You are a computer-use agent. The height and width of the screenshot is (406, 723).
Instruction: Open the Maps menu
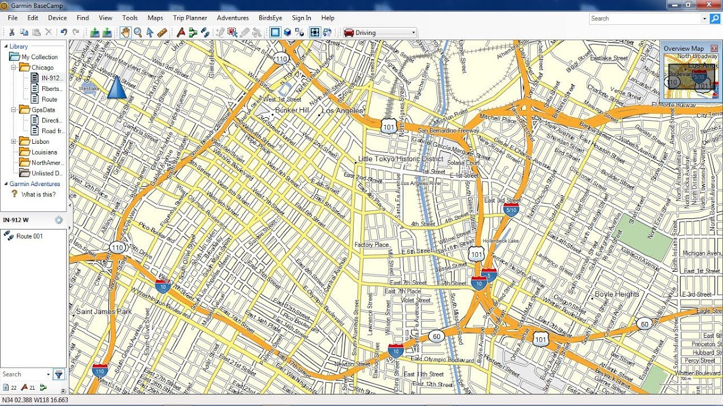155,18
